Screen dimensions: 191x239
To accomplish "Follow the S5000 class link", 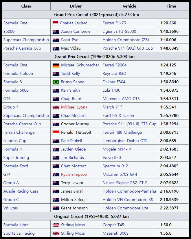I will [9, 31].
